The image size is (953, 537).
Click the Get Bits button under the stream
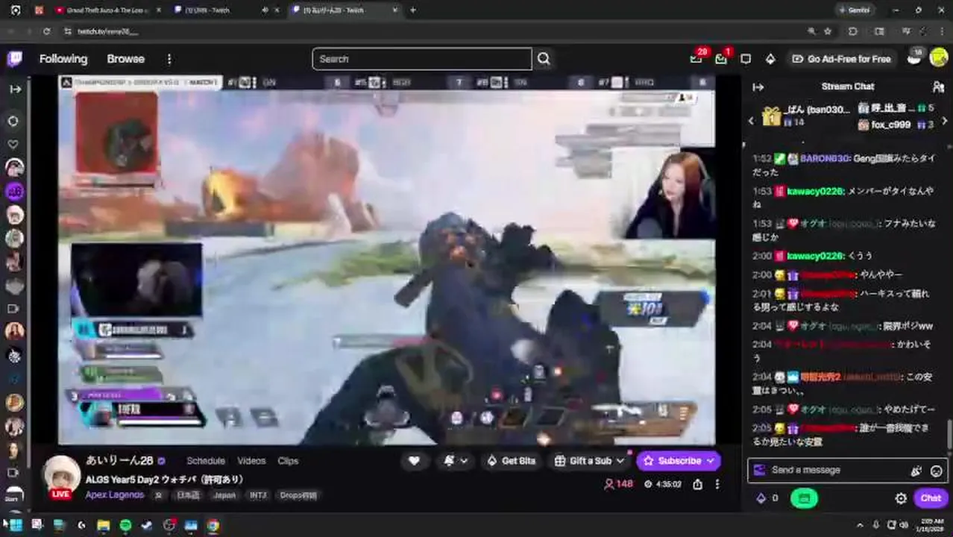511,461
